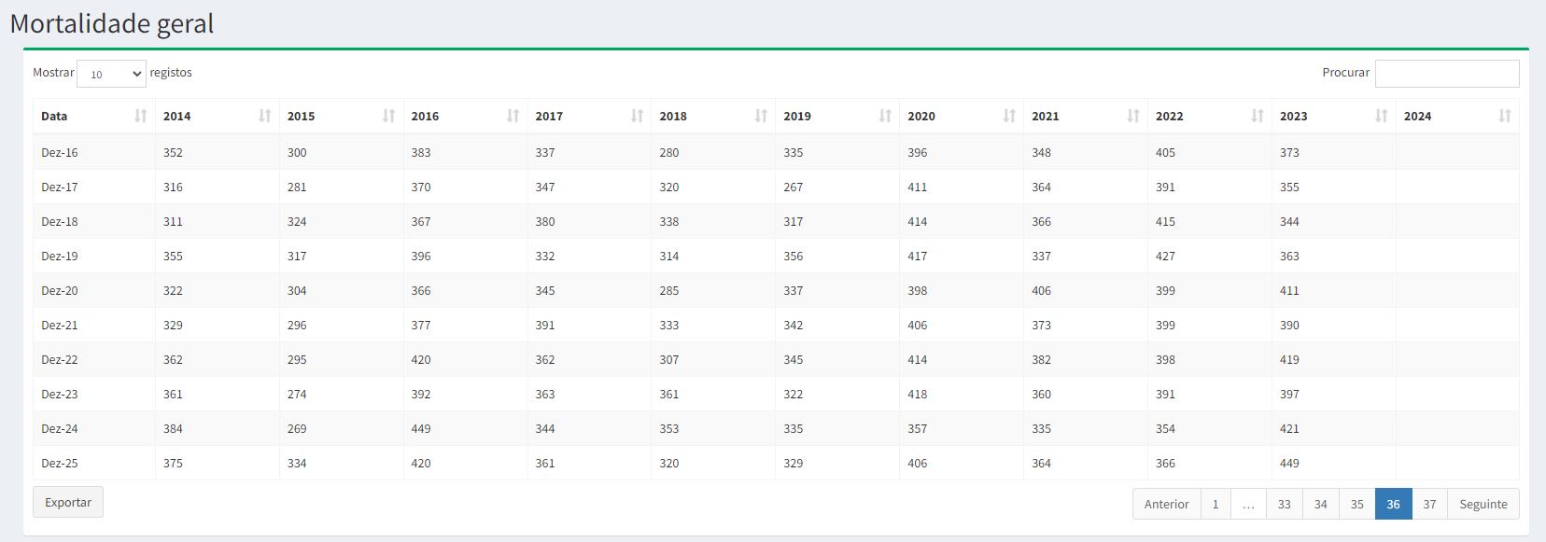Click value 380 in Dez-18 row
1546x542 pixels.
point(545,221)
